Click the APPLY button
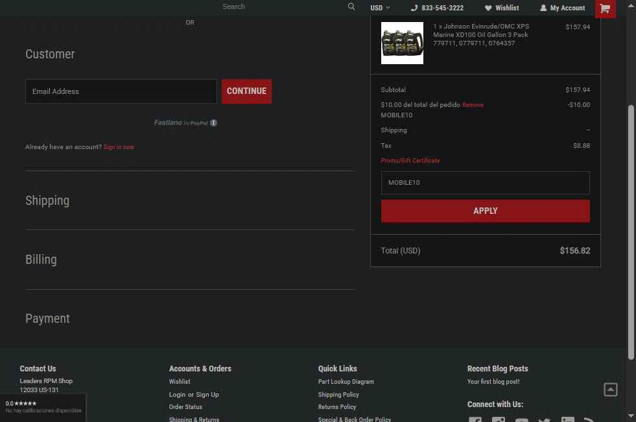The height and width of the screenshot is (422, 636). point(485,211)
